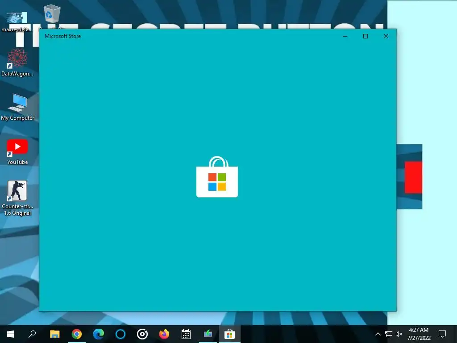The height and width of the screenshot is (343, 457).
Task: Maximize the Microsoft Store window
Action: click(x=366, y=36)
